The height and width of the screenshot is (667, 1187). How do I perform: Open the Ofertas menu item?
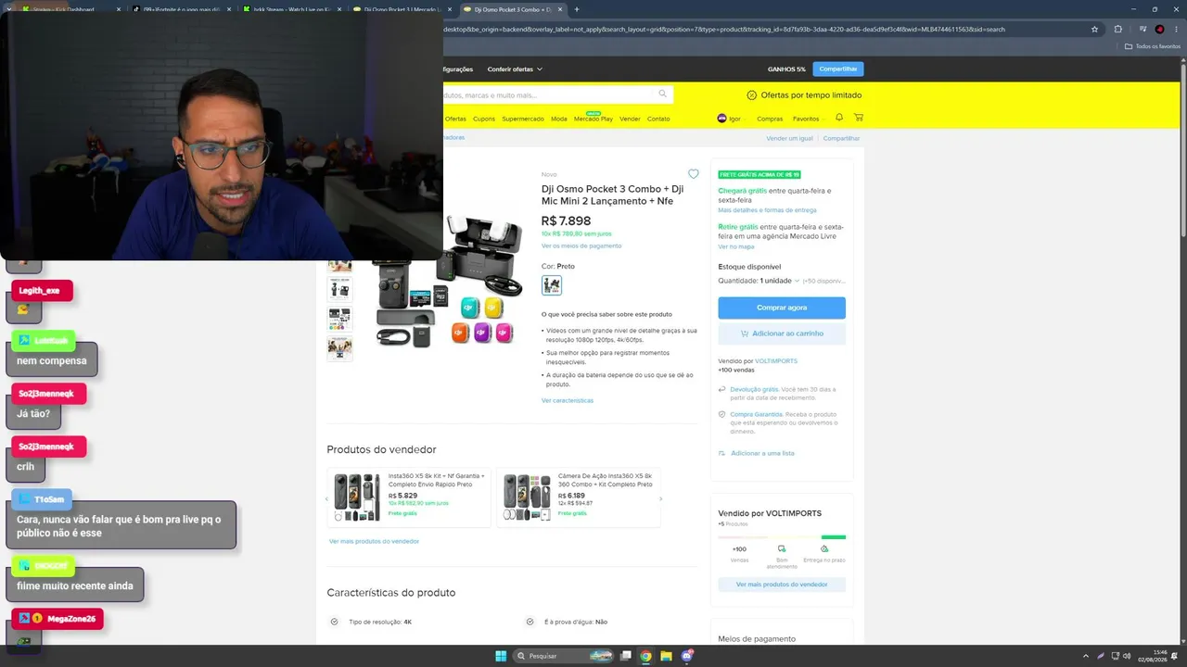click(455, 119)
